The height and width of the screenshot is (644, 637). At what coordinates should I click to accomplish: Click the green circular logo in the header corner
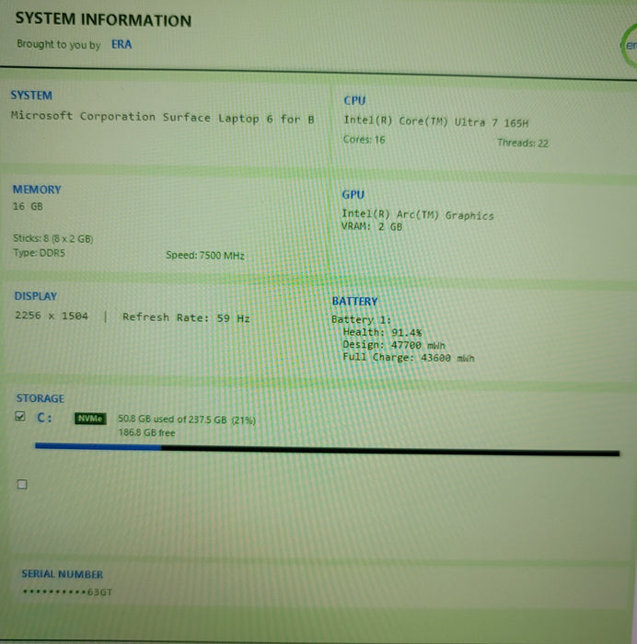[630, 45]
